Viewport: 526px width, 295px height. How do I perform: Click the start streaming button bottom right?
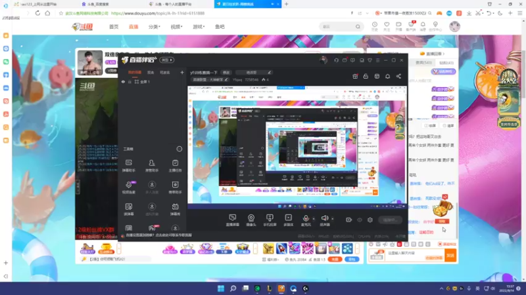coord(390,220)
